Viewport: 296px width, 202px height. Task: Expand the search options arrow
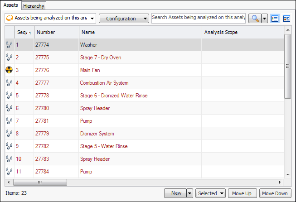pos(264,19)
